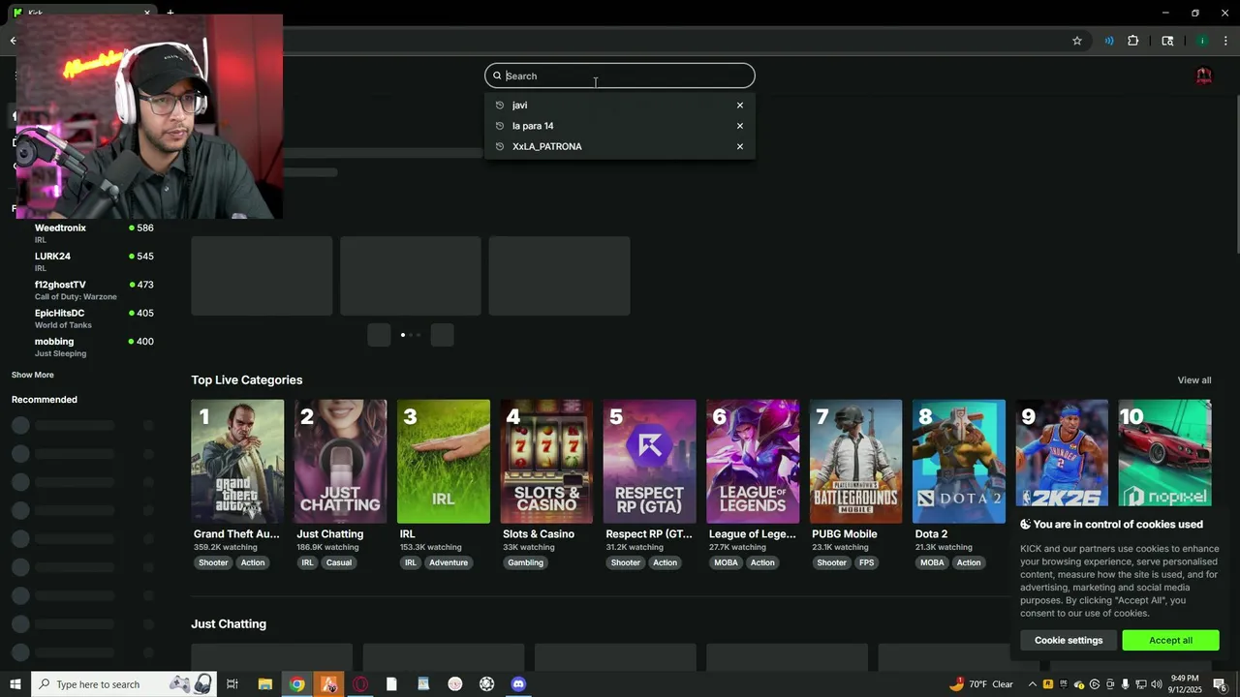Open the Grand Theft Auto V category thumbnail
Screen dimensions: 1240x697
tap(237, 462)
